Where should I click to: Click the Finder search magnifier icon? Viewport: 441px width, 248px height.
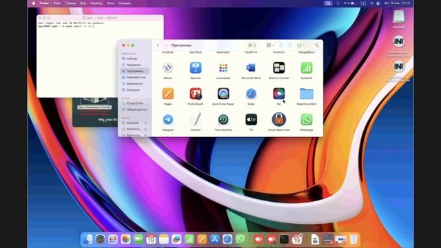(x=317, y=45)
